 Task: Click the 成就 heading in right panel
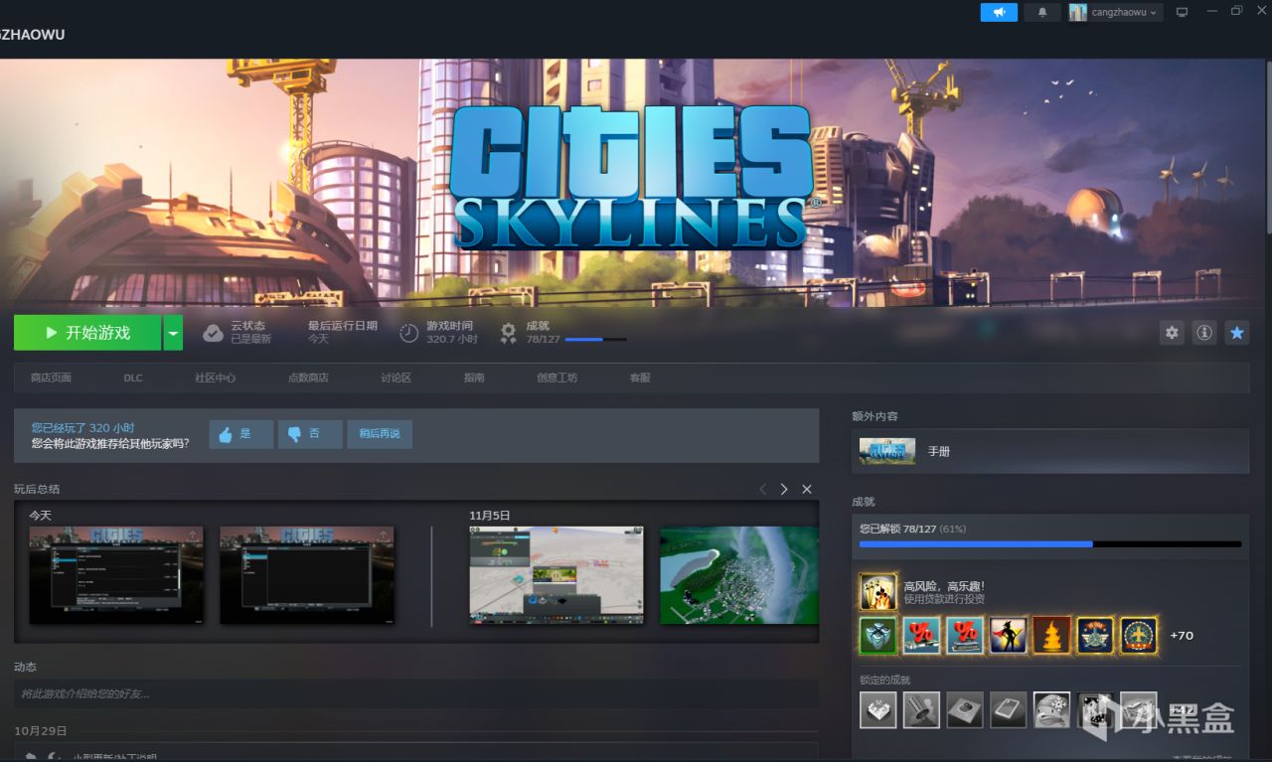tap(863, 502)
